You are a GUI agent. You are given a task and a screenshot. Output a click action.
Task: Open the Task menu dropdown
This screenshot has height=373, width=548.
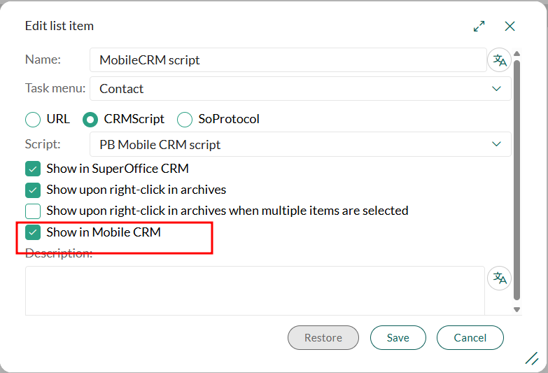[x=300, y=89]
